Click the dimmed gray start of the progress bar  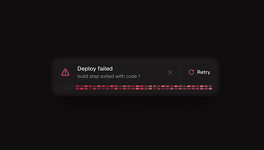coord(67,88)
